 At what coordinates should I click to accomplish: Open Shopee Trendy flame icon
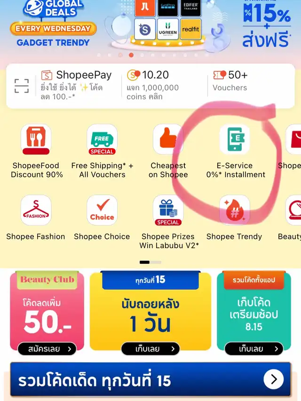click(235, 210)
